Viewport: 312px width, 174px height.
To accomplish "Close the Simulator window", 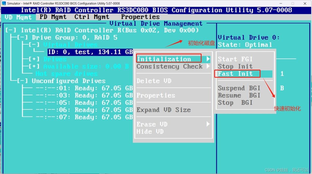I will coord(305,3).
